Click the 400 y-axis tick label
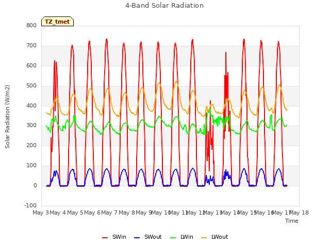330x247 pixels. (x=31, y=105)
